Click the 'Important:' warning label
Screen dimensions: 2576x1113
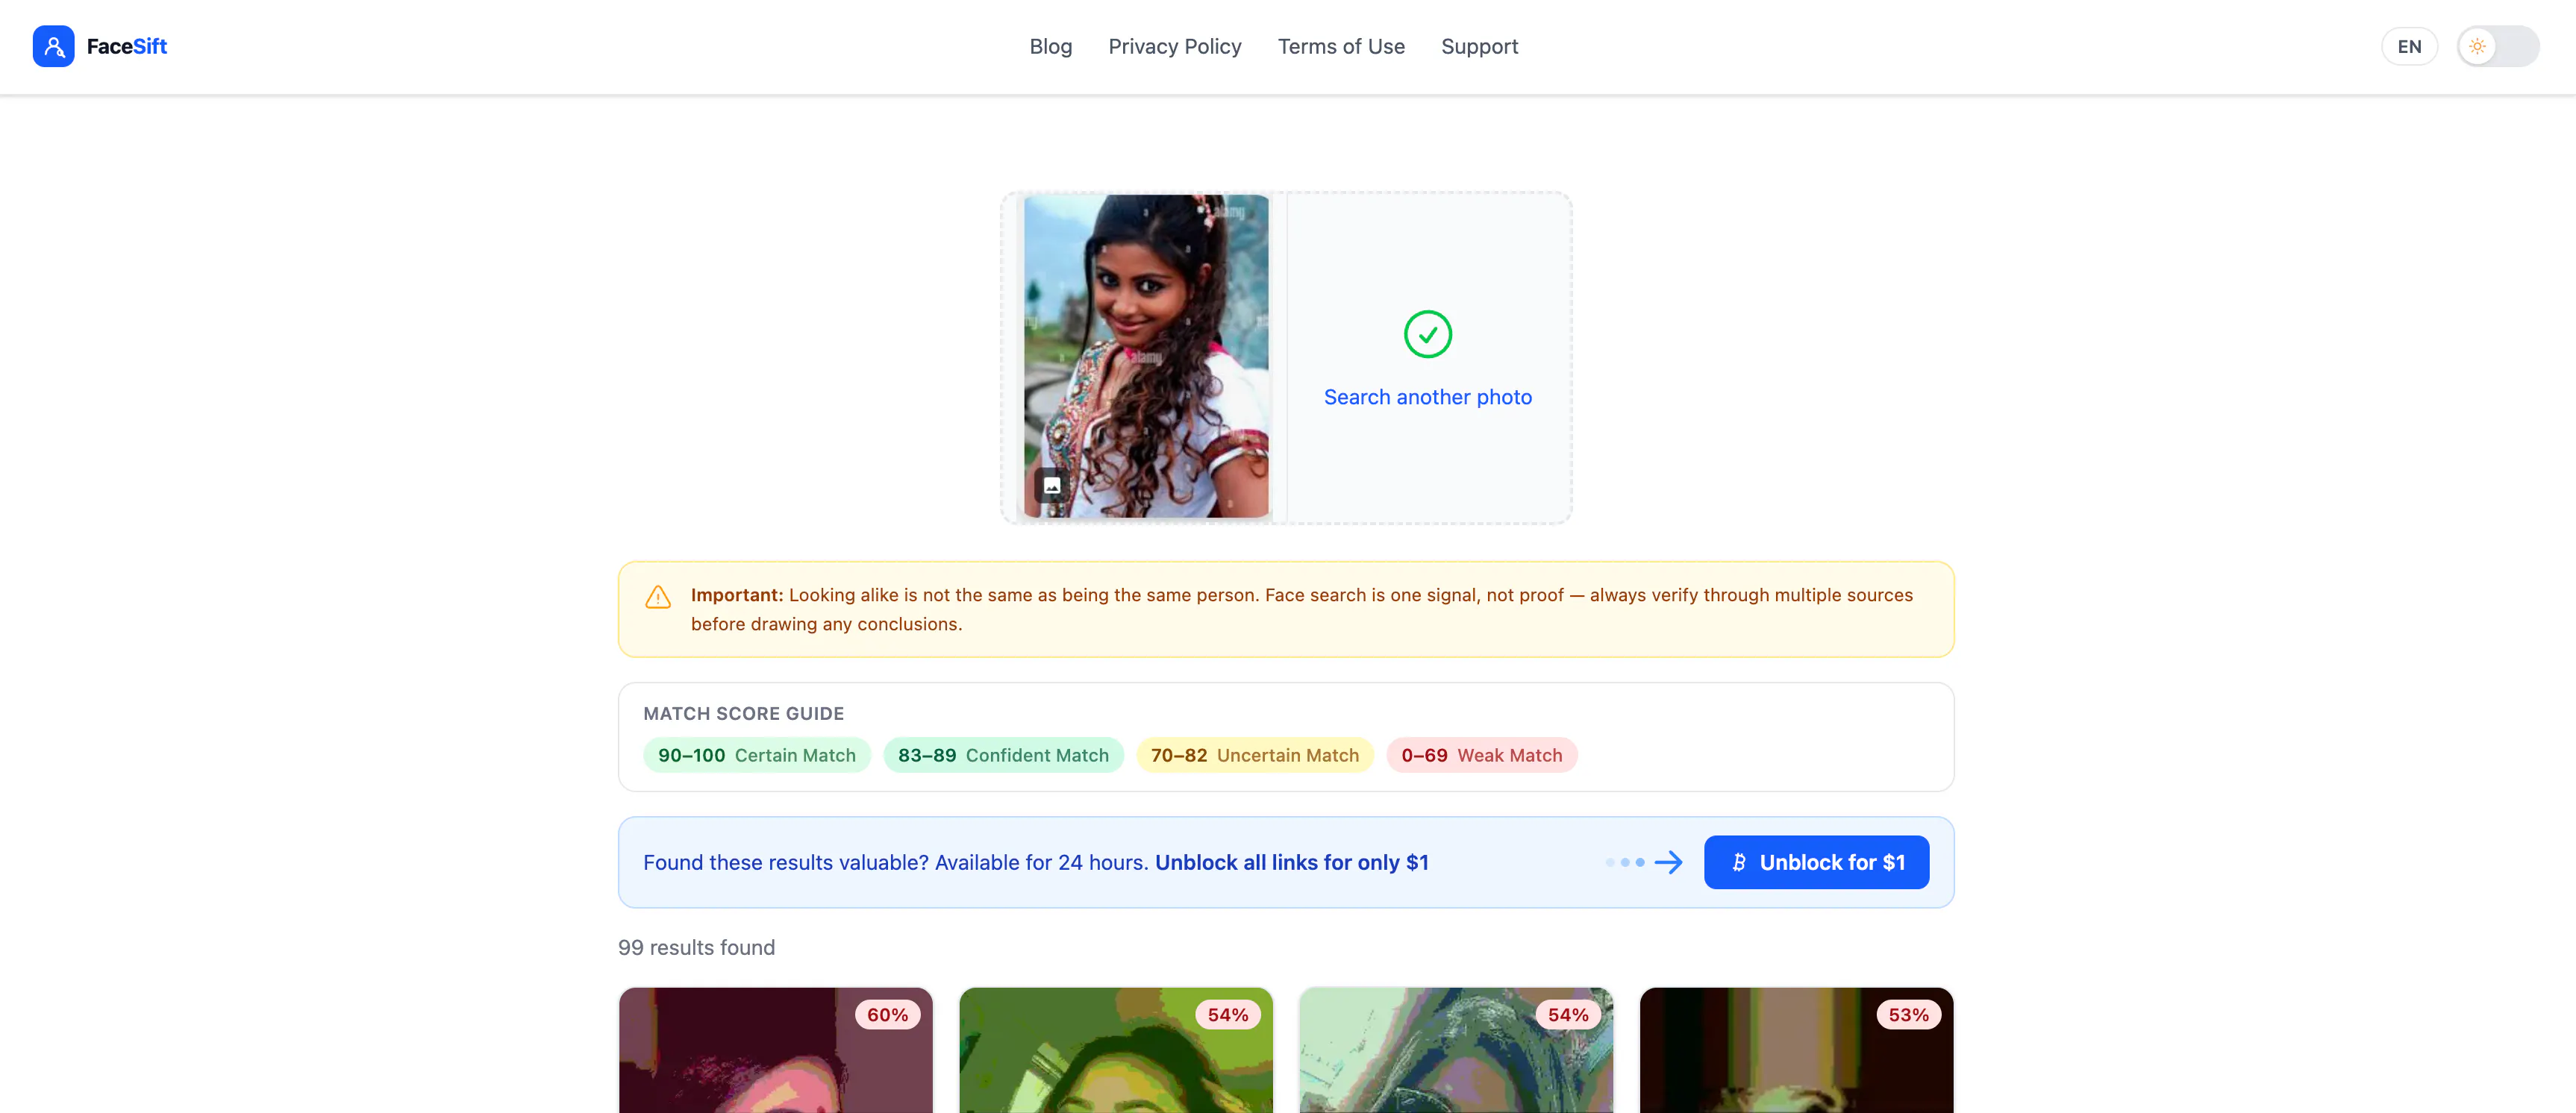737,595
